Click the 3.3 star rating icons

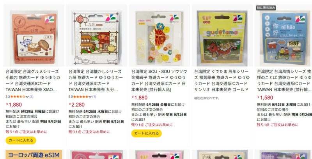click(x=18, y=97)
